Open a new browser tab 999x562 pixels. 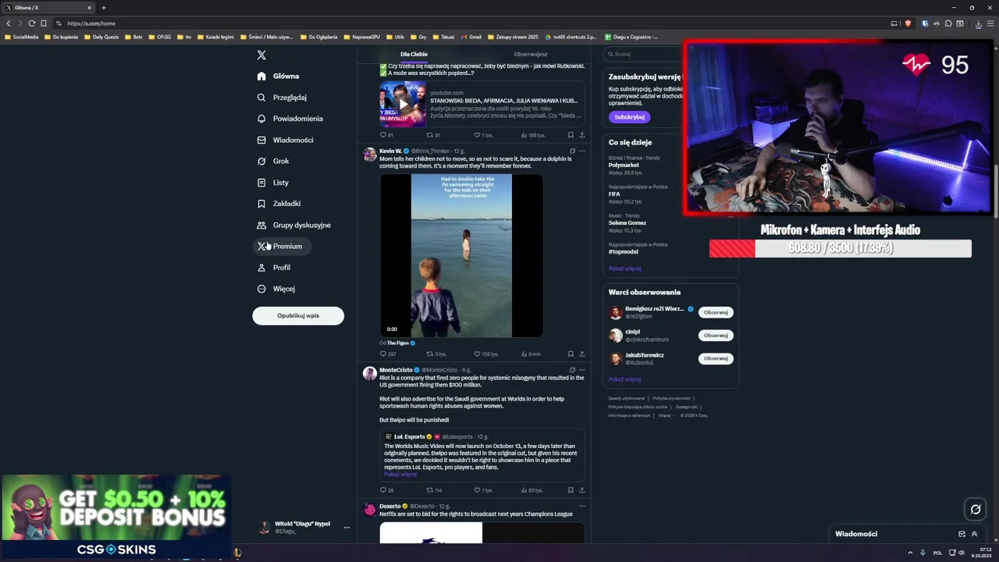[103, 8]
